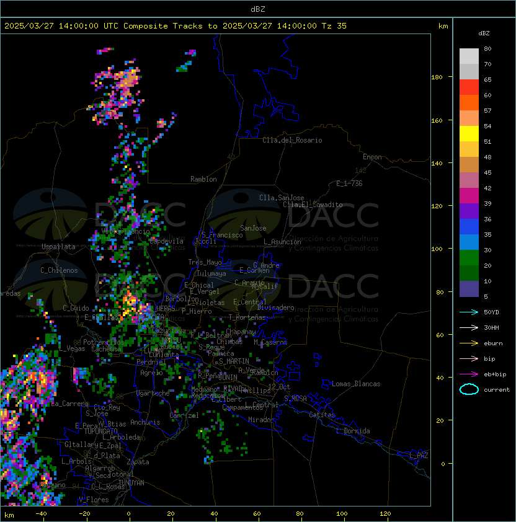The image size is (516, 522).
Task: Click the 'Carrizal' map label
Action: click(x=184, y=415)
